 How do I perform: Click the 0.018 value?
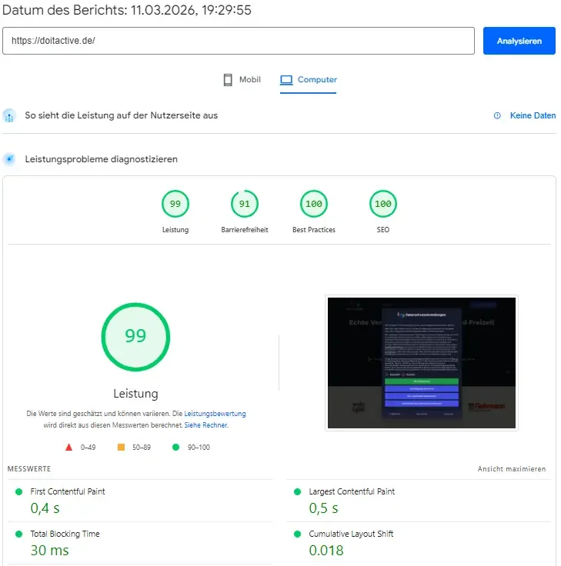point(326,551)
